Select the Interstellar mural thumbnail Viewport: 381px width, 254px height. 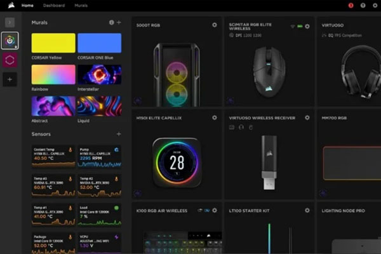(x=99, y=74)
